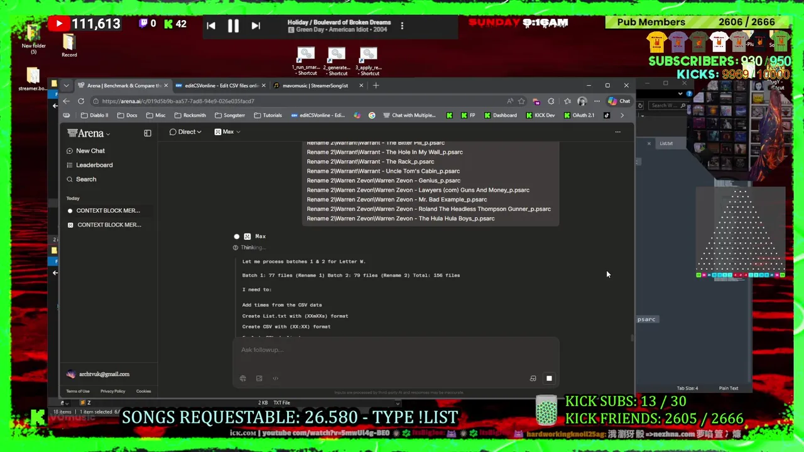Open the Record desktop folder icon

click(x=69, y=45)
